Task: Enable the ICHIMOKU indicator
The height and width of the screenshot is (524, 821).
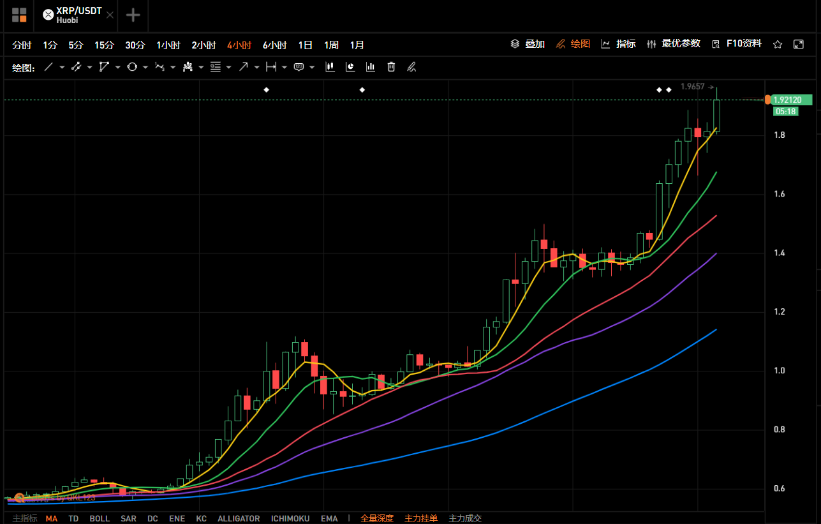Action: click(x=290, y=518)
